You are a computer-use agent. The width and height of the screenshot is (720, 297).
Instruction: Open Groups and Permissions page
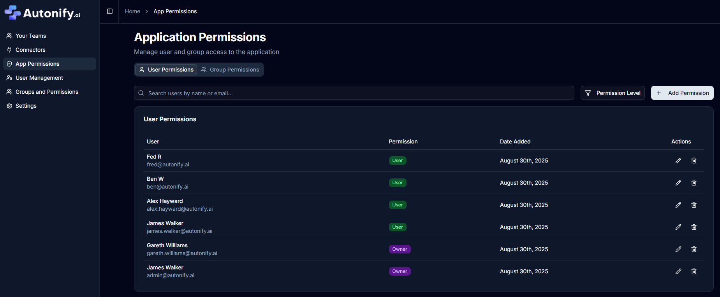(49, 92)
